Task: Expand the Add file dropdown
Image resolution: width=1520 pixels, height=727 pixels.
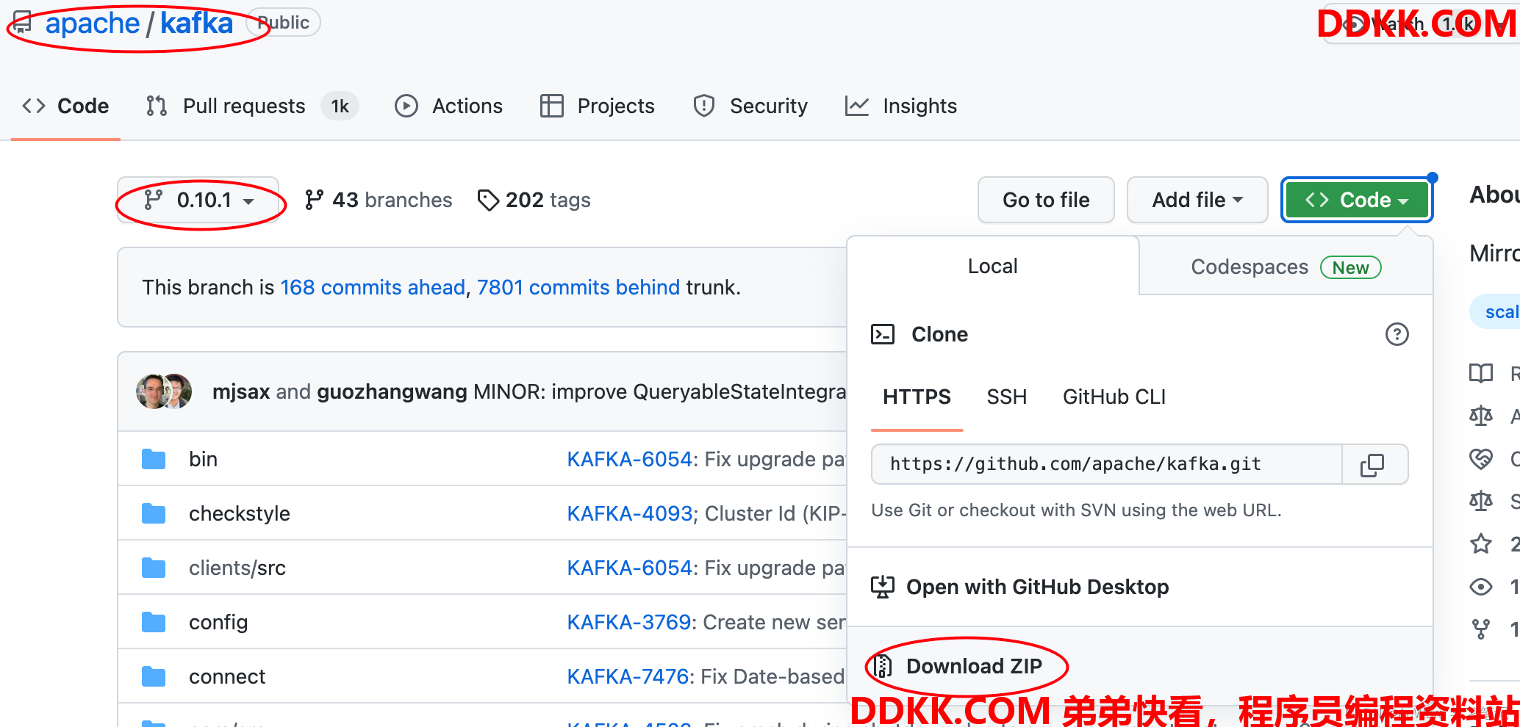Action: [1197, 200]
